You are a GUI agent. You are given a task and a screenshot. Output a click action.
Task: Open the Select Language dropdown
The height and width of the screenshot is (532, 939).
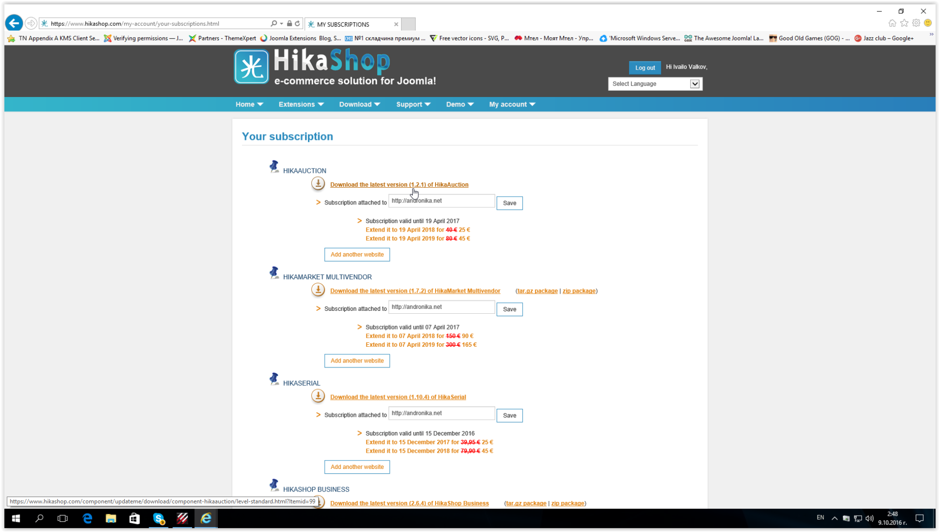tap(655, 84)
